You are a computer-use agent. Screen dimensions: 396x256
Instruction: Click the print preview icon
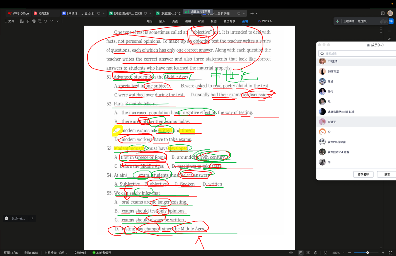click(x=40, y=21)
